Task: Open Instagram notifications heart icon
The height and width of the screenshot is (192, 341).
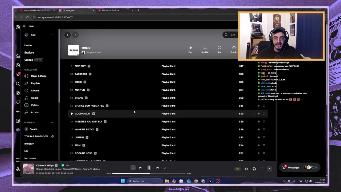Action: 18,102
